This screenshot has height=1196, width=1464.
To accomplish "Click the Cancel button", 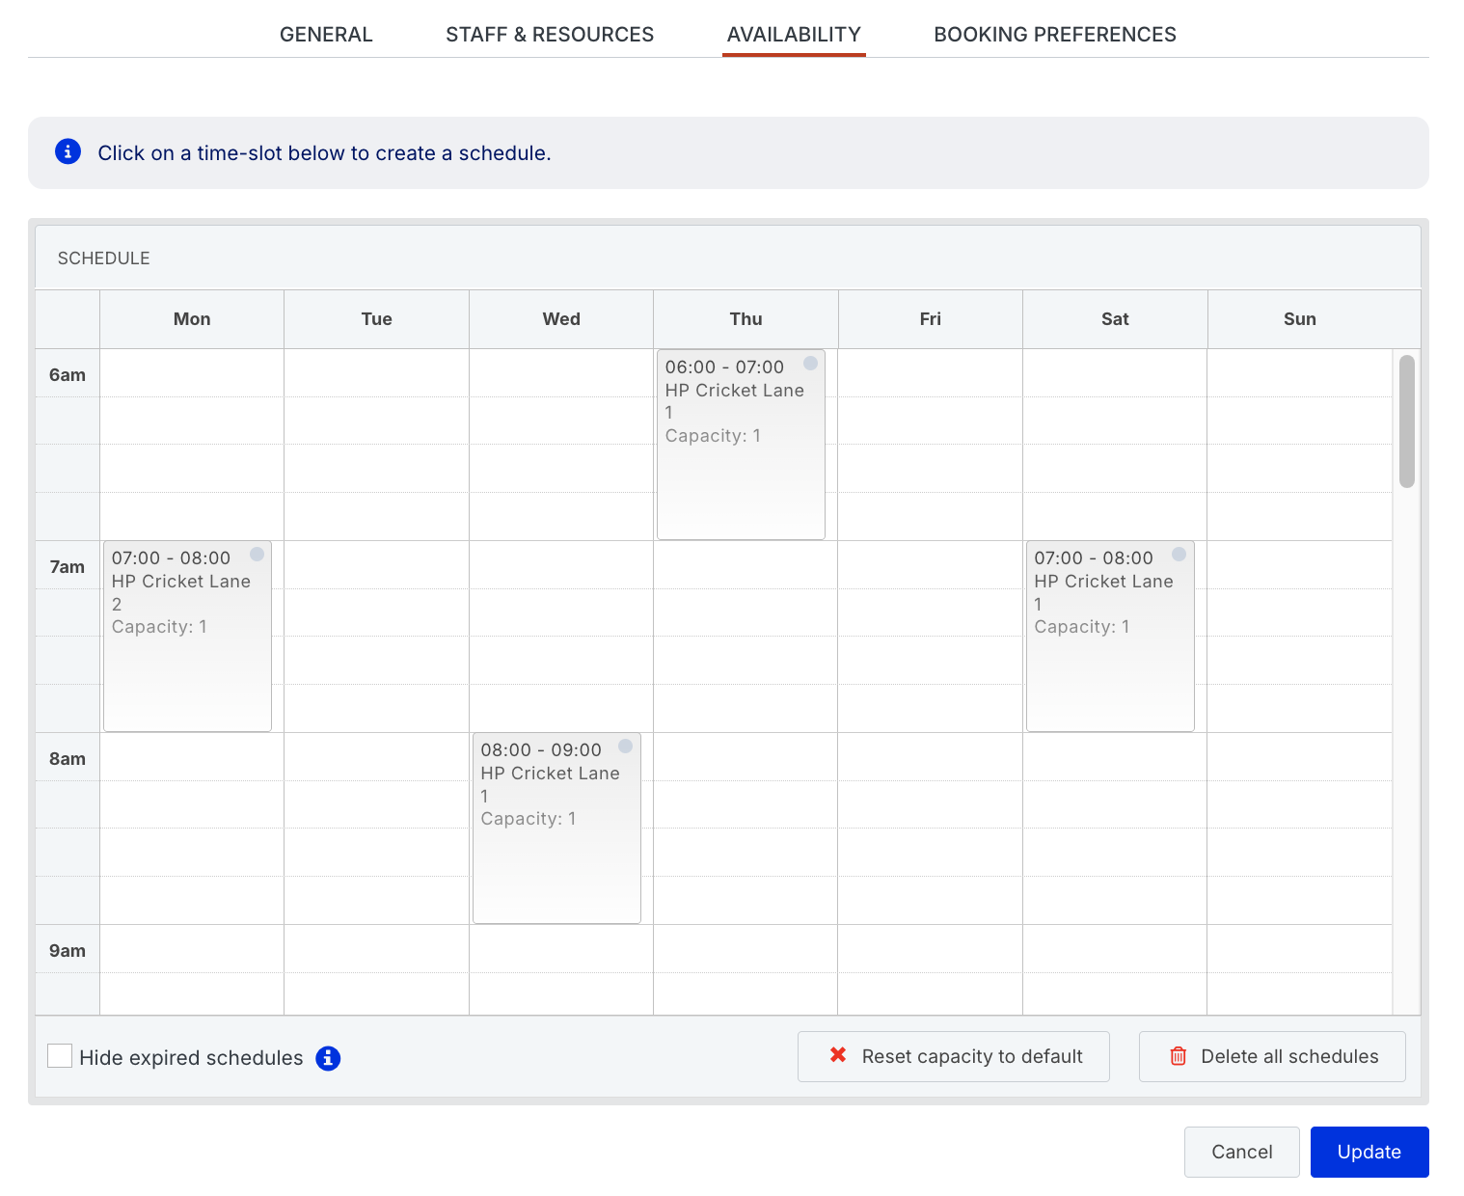I will point(1241,1152).
